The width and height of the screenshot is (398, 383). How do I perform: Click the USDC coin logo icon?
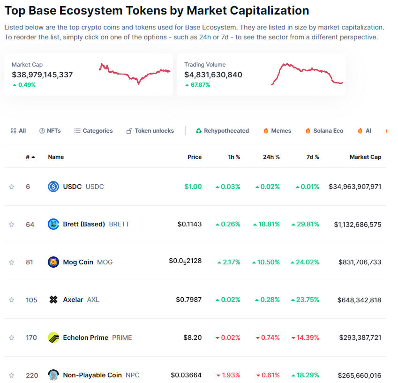[53, 187]
